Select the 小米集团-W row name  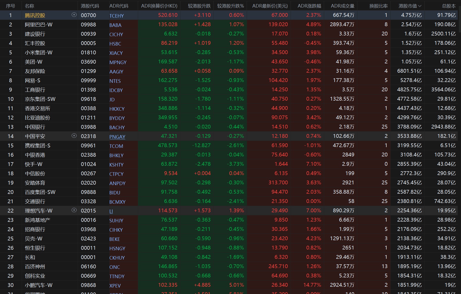[x=39, y=53]
